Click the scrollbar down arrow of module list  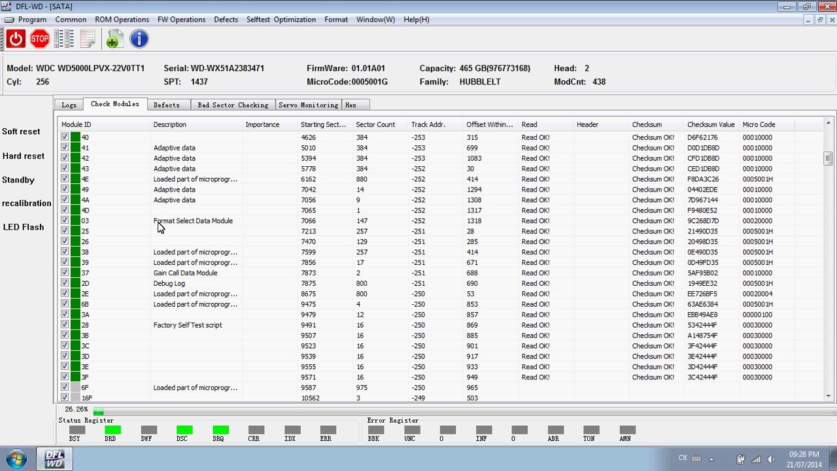pos(828,396)
